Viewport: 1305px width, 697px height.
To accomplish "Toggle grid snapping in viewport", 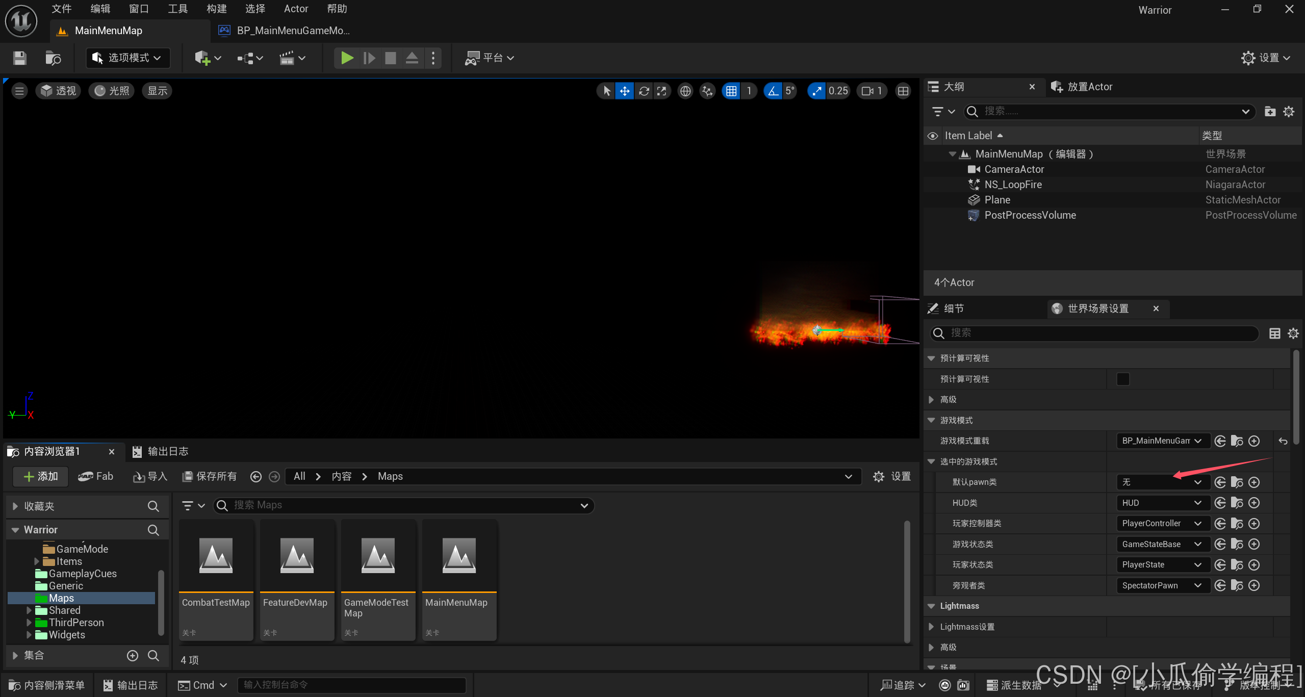I will pos(731,91).
